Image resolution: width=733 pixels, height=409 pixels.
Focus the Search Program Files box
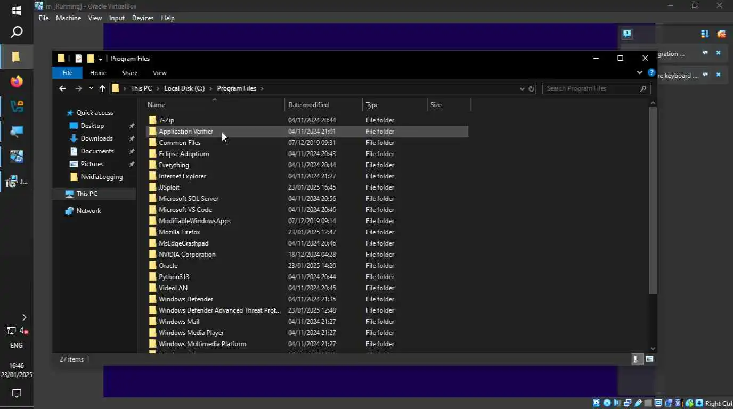pos(596,88)
